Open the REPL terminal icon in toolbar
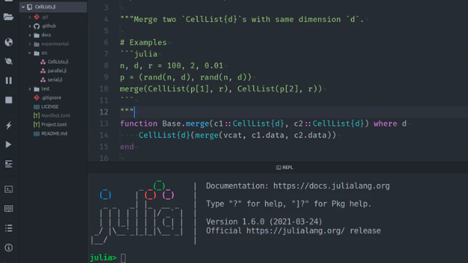The image size is (468, 263). pyautogui.click(x=8, y=189)
